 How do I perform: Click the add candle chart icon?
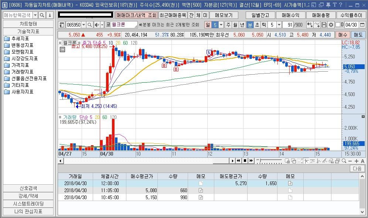coord(310,25)
